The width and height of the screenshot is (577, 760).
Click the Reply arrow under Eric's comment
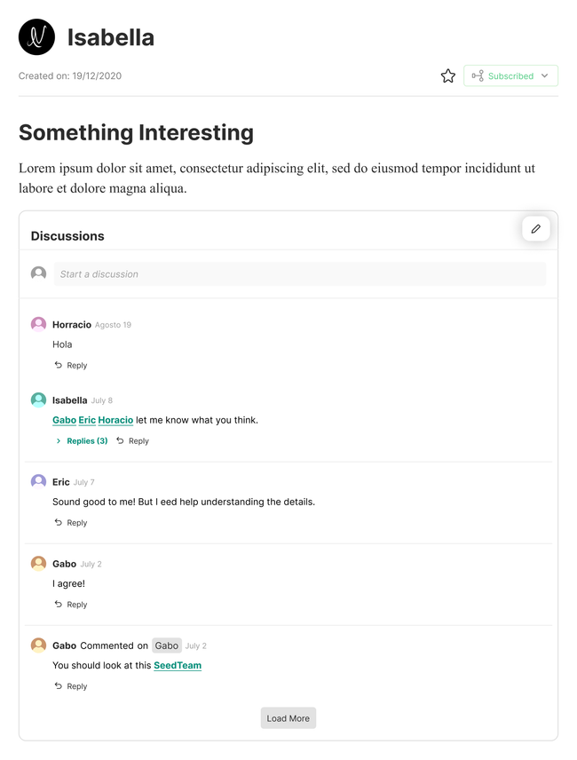59,523
